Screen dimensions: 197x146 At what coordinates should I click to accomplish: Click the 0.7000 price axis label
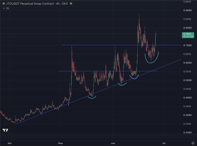[187, 45]
